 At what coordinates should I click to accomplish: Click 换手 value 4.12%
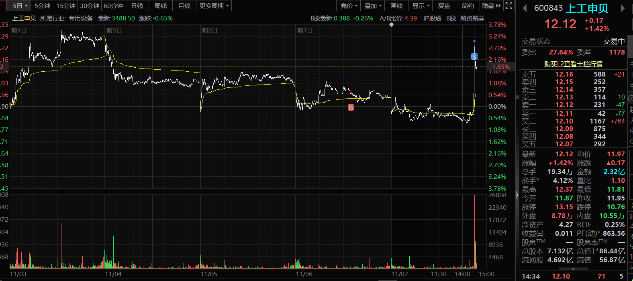tap(563, 180)
